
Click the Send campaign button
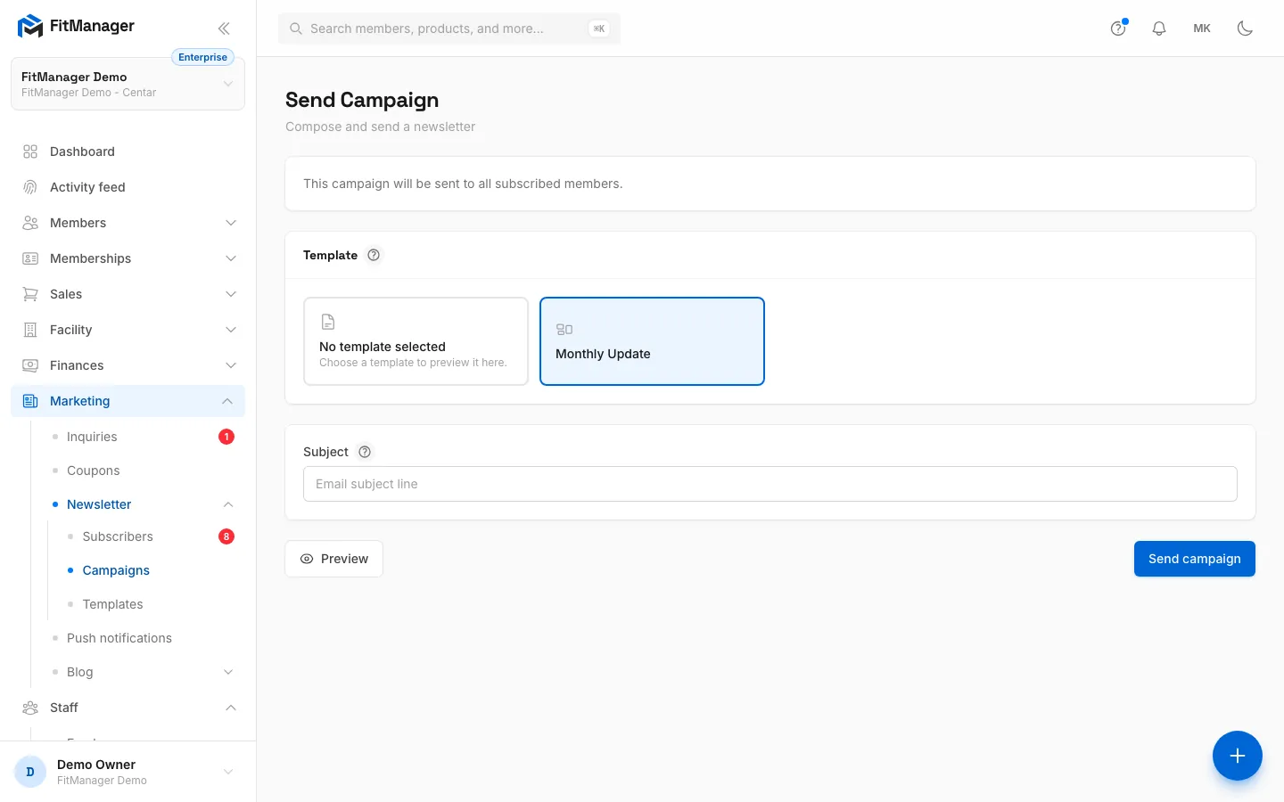tap(1195, 559)
